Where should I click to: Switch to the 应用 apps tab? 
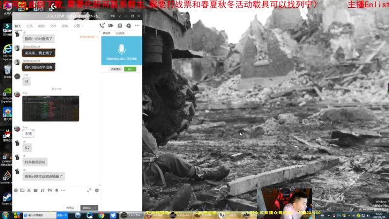[x=65, y=26]
